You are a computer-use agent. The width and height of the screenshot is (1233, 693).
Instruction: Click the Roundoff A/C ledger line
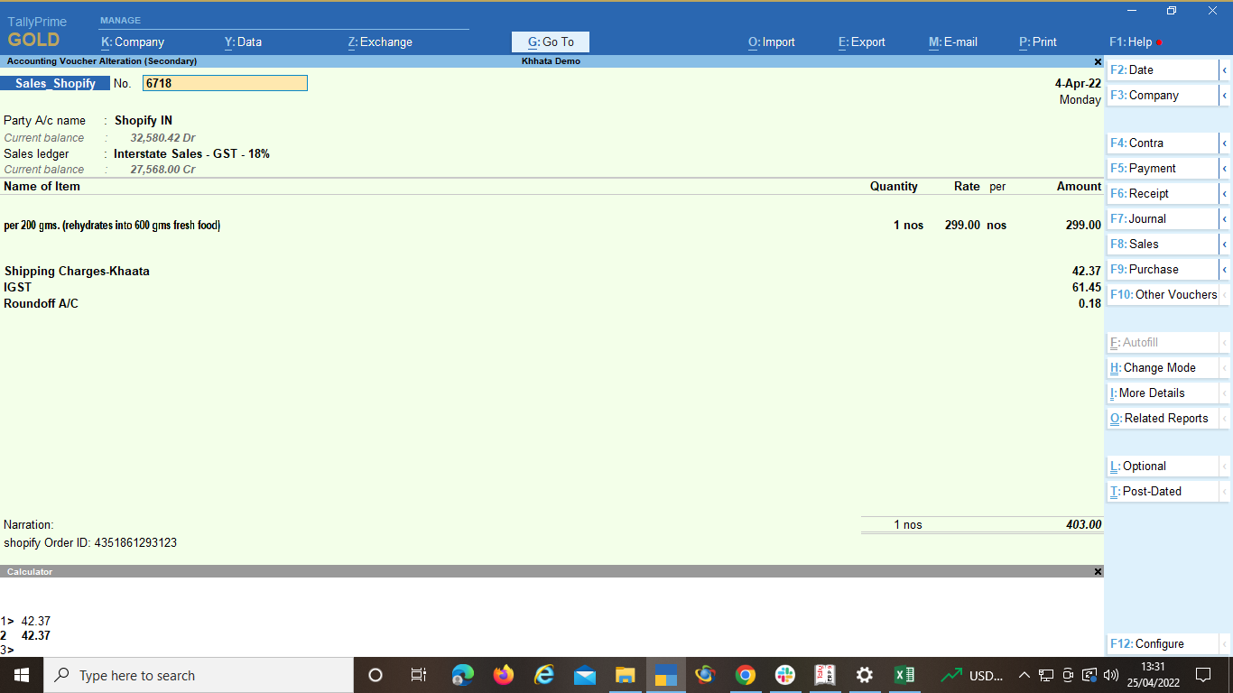pyautogui.click(x=41, y=303)
